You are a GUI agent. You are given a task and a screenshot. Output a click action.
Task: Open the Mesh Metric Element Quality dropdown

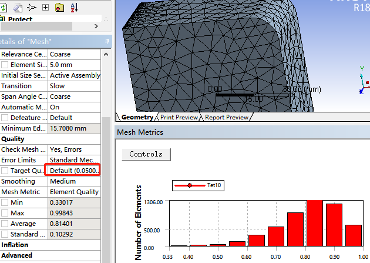click(75, 192)
